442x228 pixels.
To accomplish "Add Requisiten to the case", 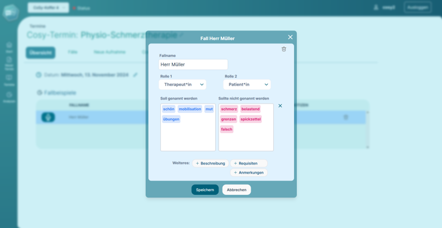I will click(248, 164).
